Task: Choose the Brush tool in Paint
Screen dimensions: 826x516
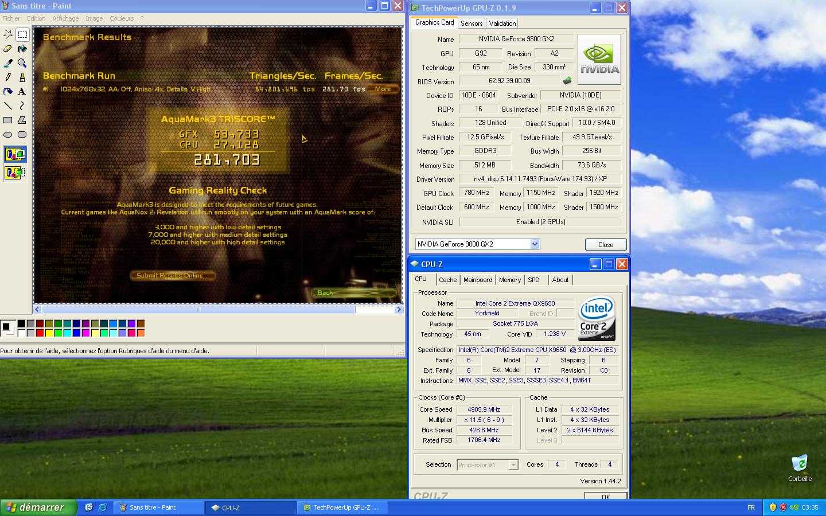Action: 22,77
